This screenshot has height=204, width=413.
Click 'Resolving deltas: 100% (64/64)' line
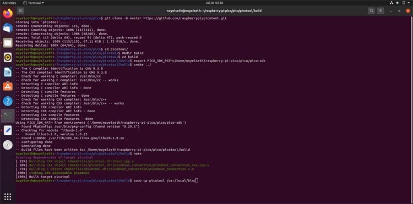(x=51, y=45)
